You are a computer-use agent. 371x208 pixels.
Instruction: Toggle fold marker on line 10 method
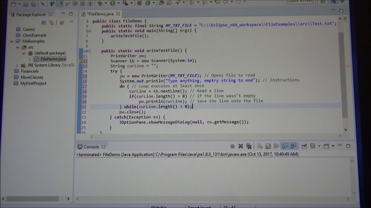90,51
